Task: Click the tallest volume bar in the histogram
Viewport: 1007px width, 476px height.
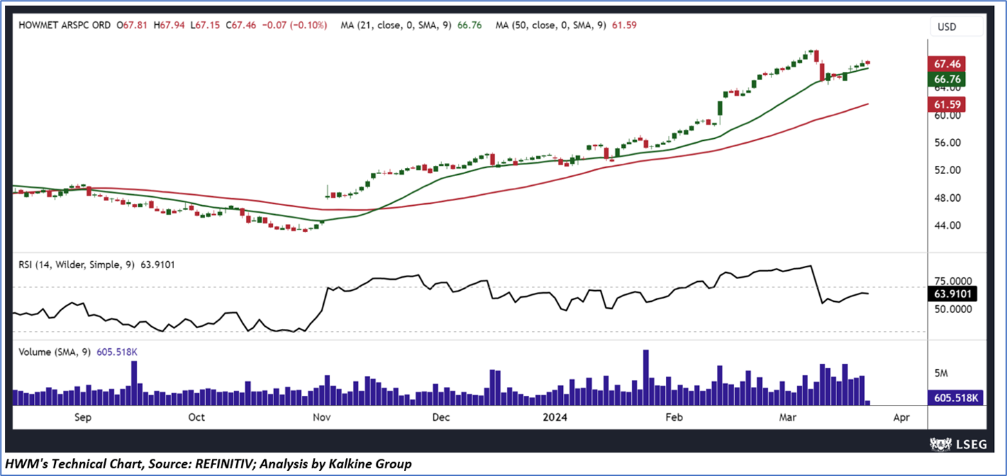Action: click(x=646, y=377)
